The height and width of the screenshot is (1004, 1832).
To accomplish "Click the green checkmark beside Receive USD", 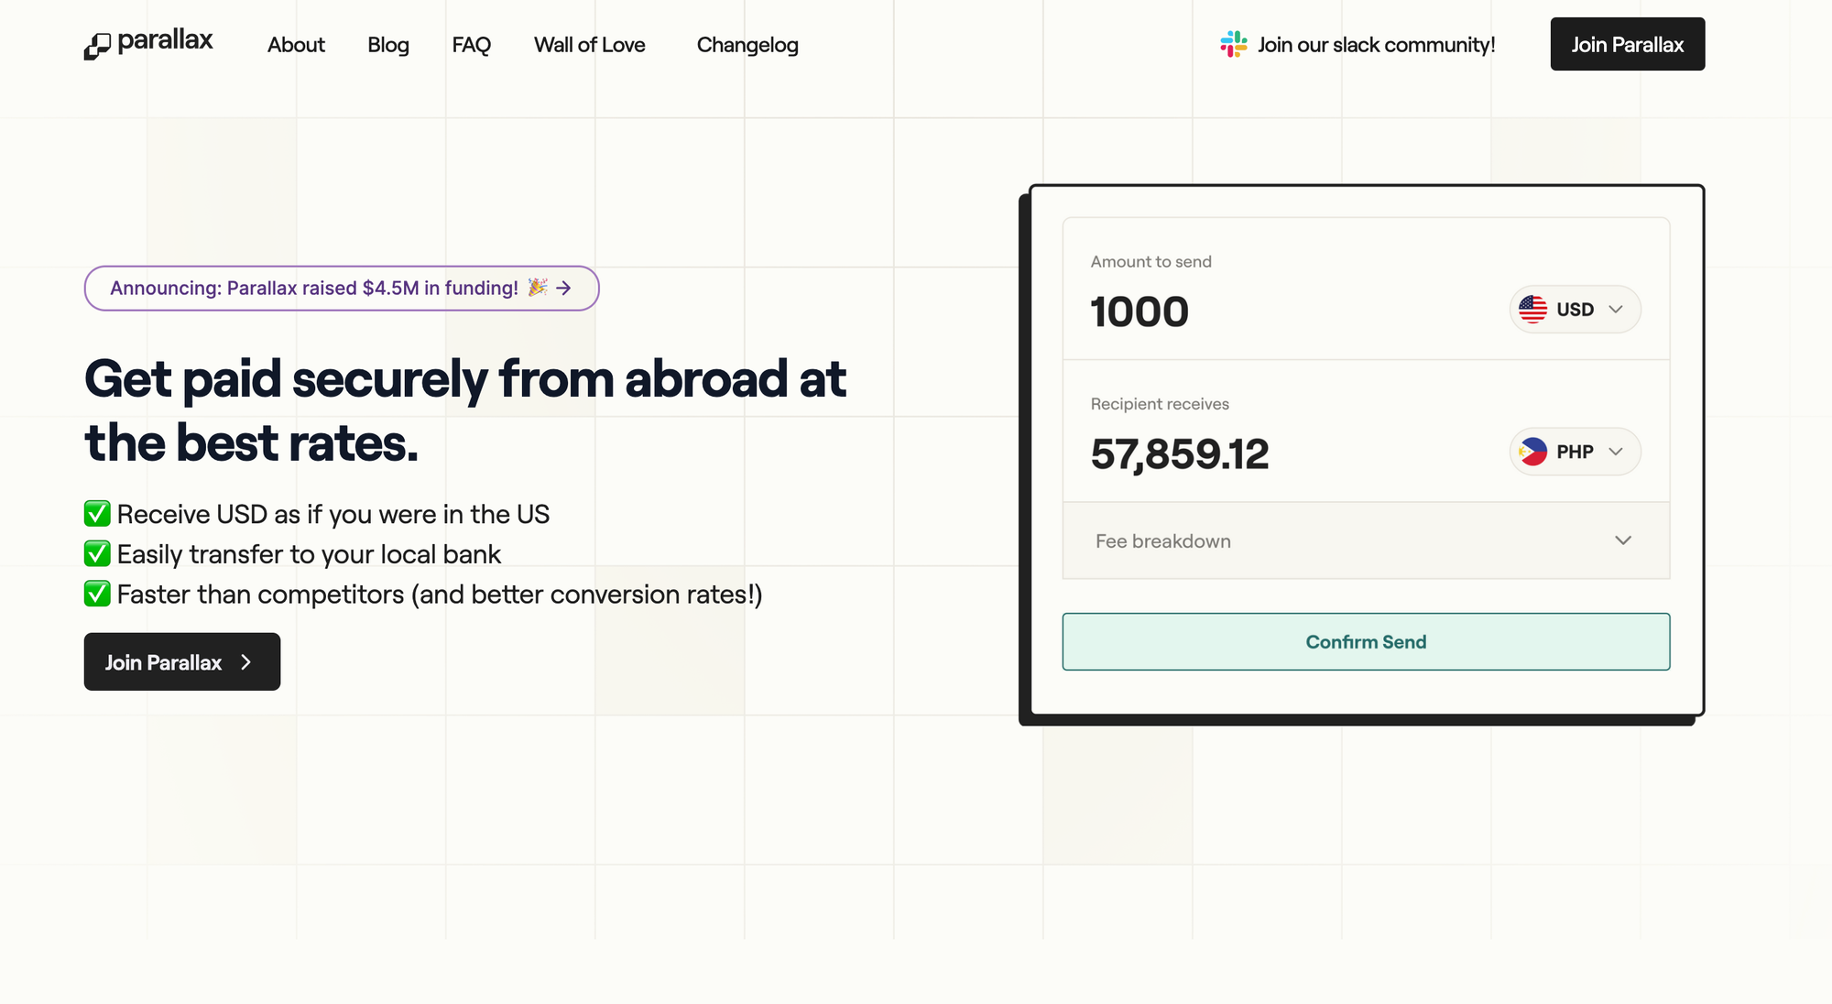I will click(97, 514).
